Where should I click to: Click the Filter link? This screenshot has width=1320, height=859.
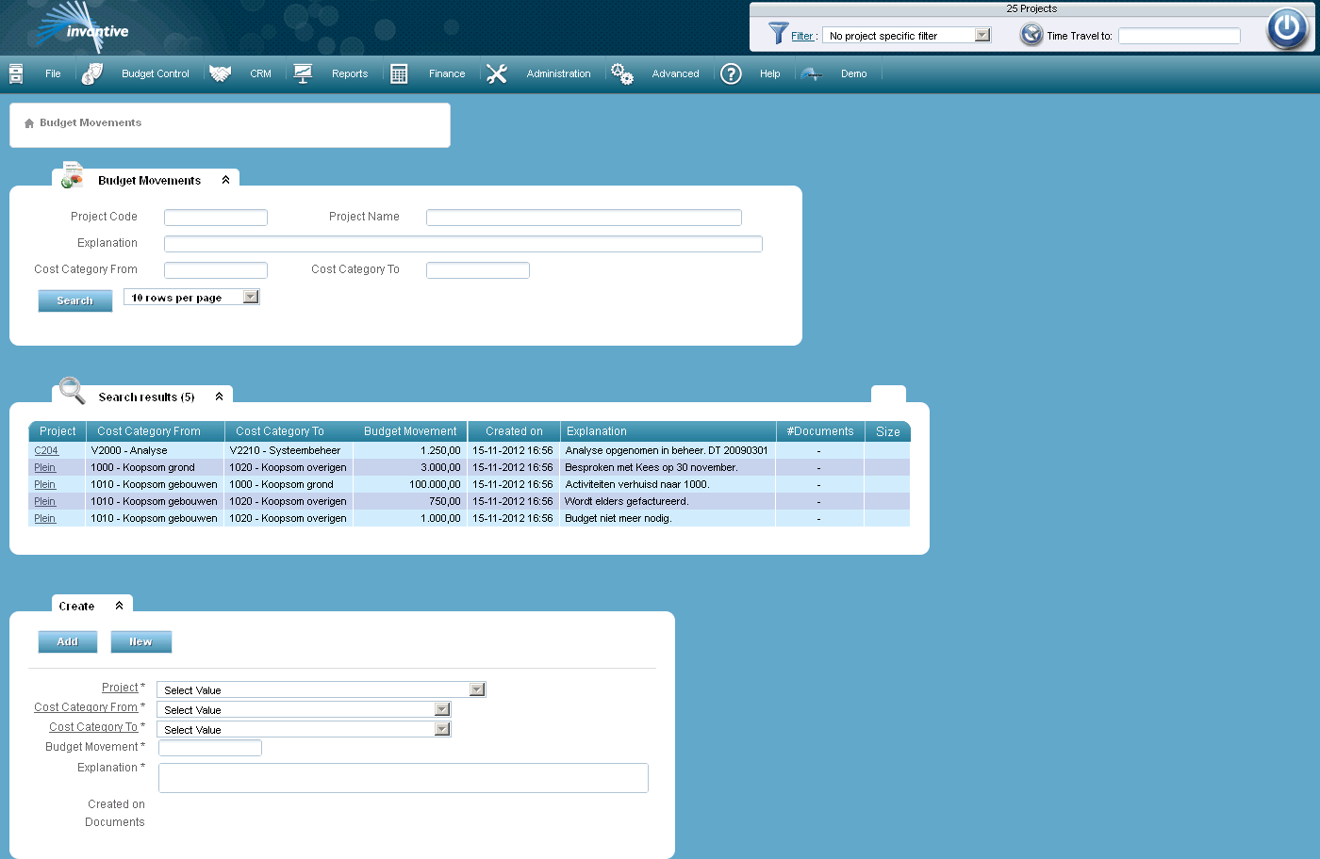point(802,36)
